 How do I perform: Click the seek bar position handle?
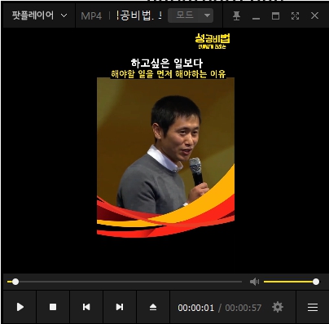pyautogui.click(x=15, y=282)
